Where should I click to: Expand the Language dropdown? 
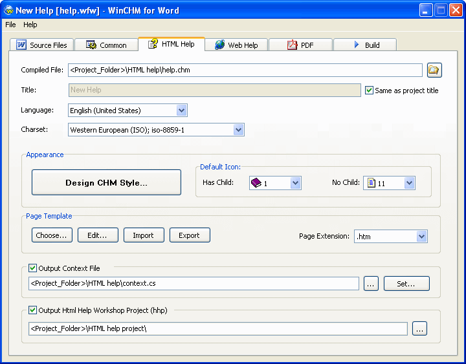click(181, 111)
